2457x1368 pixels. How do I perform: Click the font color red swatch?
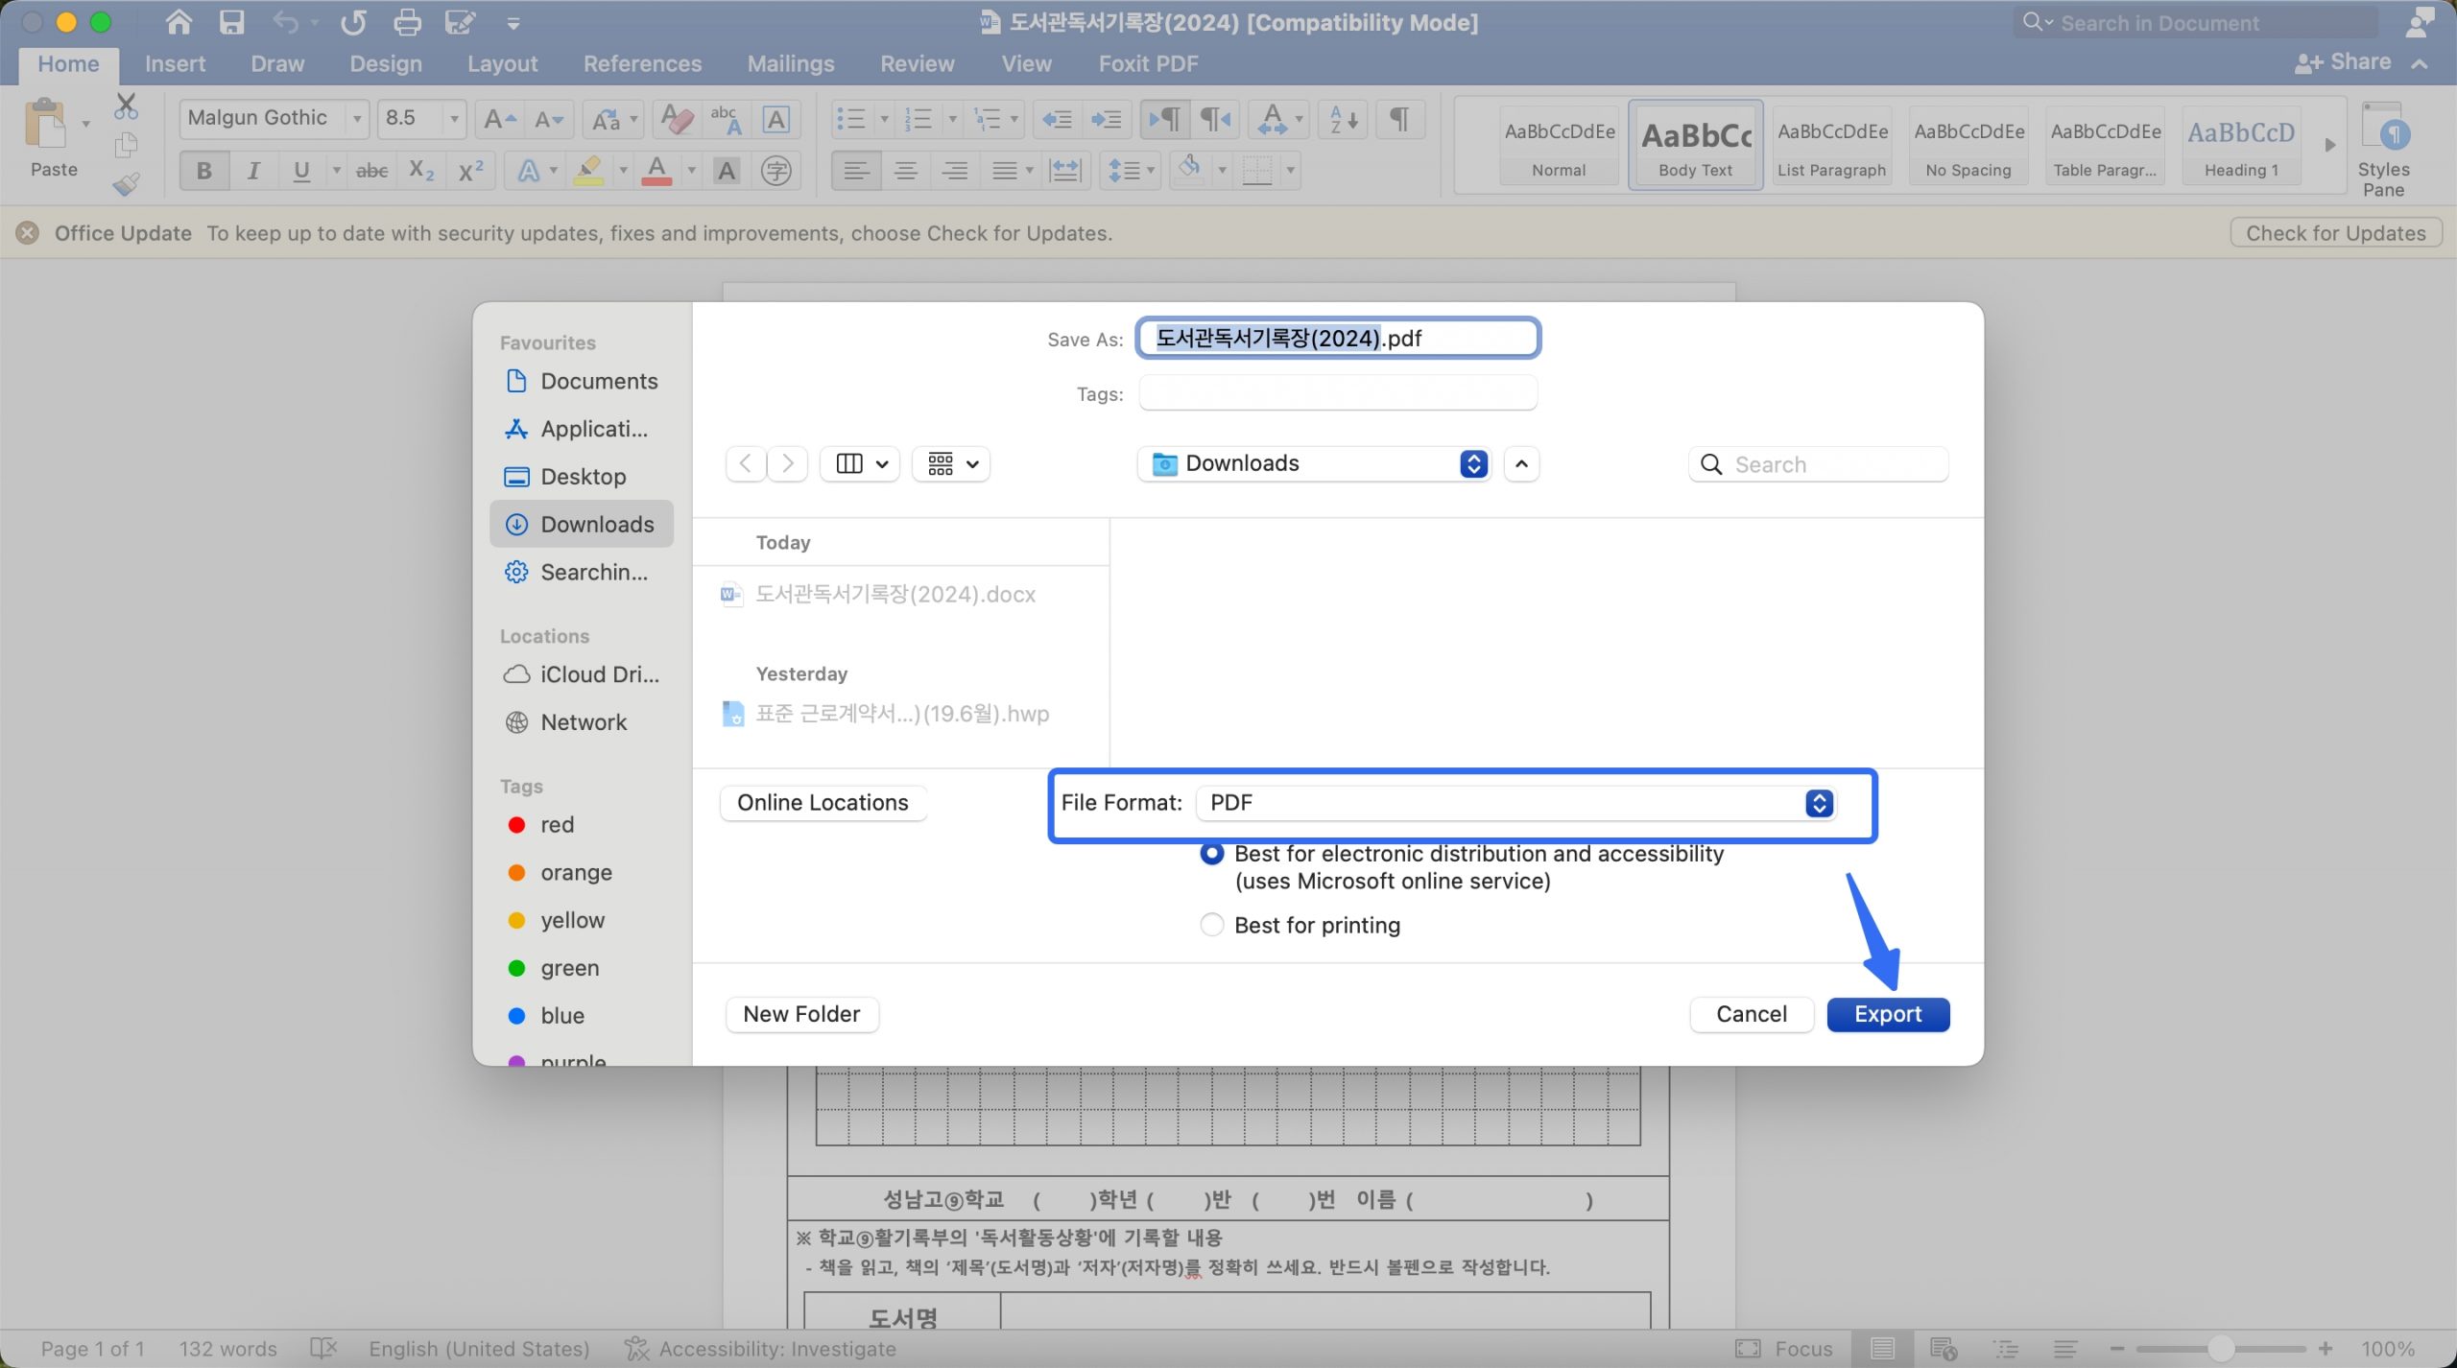click(656, 171)
